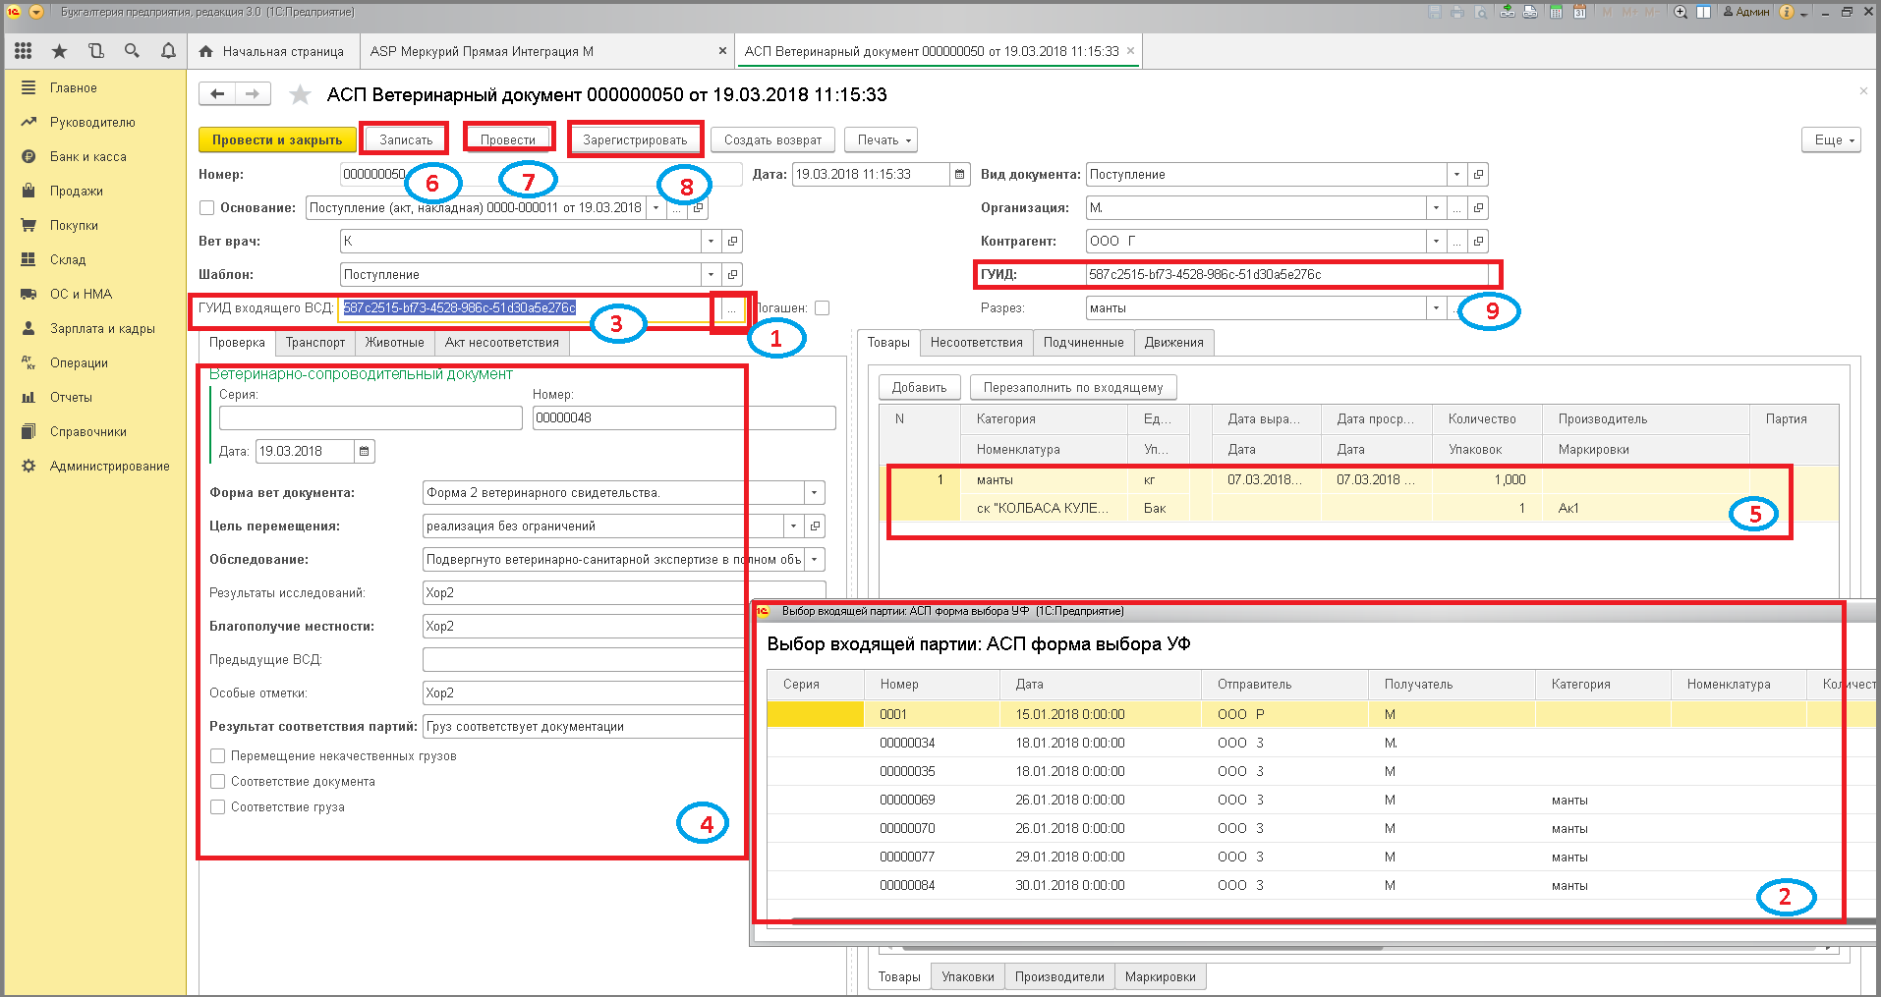Open the Печать dropdown menu

882,139
